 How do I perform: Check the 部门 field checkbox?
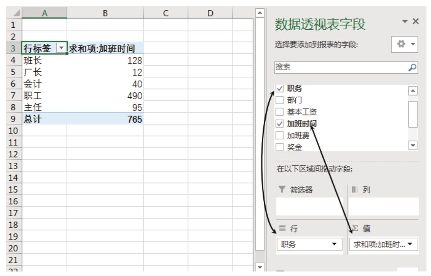pyautogui.click(x=280, y=100)
